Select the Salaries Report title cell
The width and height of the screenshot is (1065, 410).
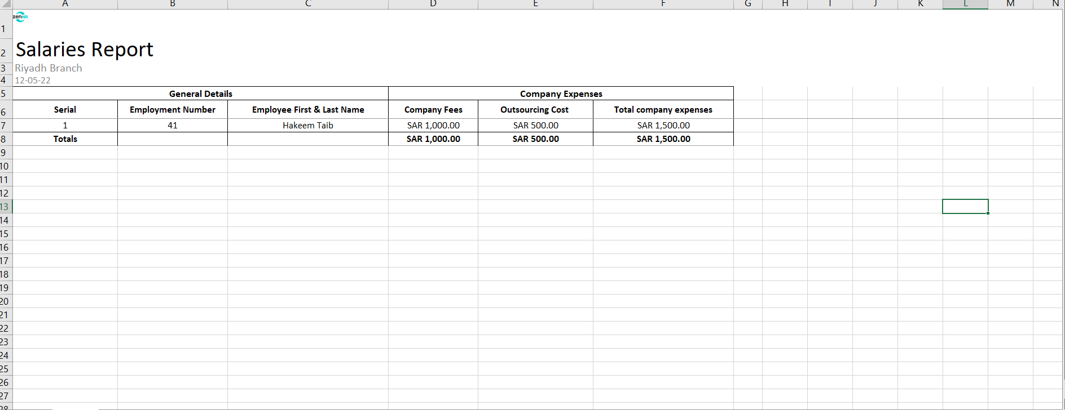tap(85, 50)
